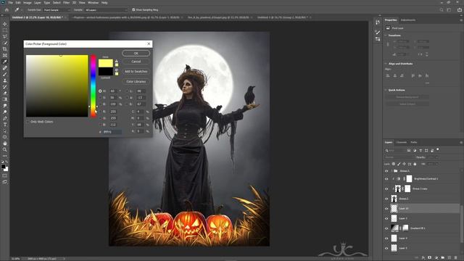Switch to the Channels tab
This screenshot has height=261, width=464.
[x=402, y=142]
